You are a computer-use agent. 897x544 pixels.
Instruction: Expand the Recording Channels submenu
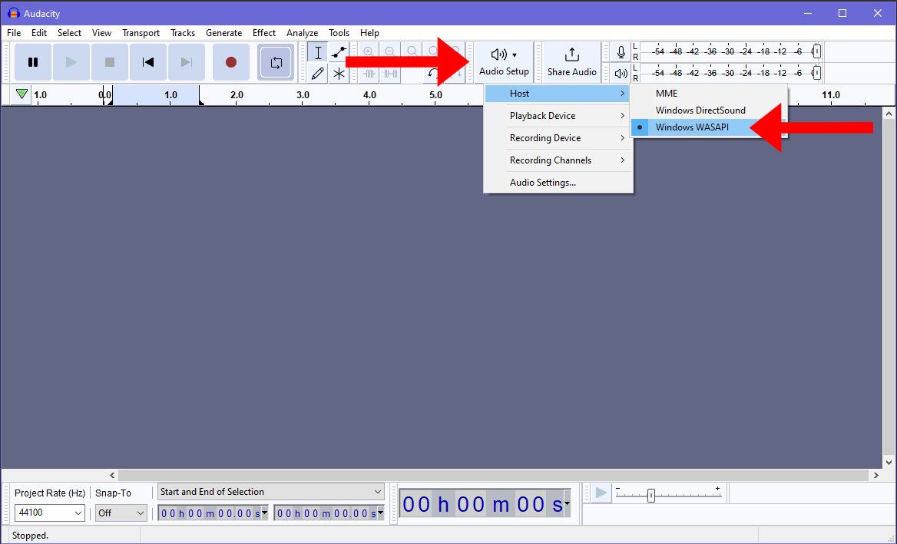click(558, 160)
